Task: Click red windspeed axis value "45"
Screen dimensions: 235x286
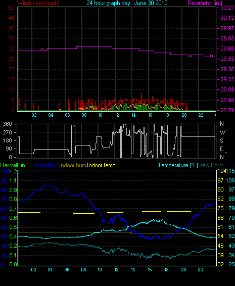Action: tap(11, 18)
